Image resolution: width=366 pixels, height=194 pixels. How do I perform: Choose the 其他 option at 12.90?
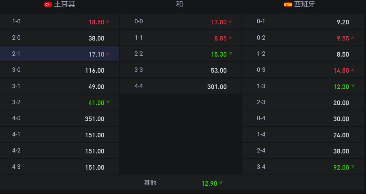point(183,183)
